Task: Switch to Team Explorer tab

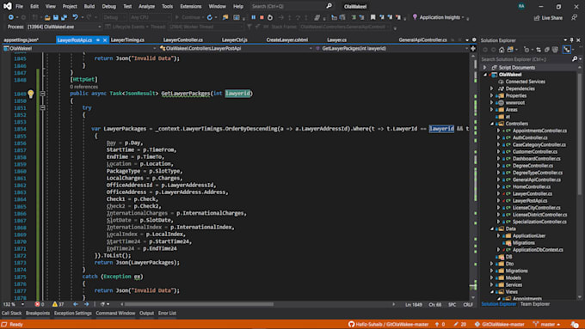Action: click(535, 304)
